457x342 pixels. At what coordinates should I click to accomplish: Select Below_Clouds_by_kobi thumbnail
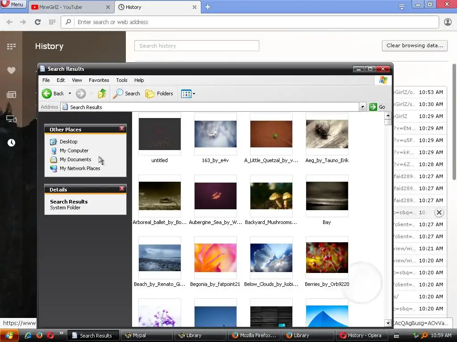pos(271,258)
